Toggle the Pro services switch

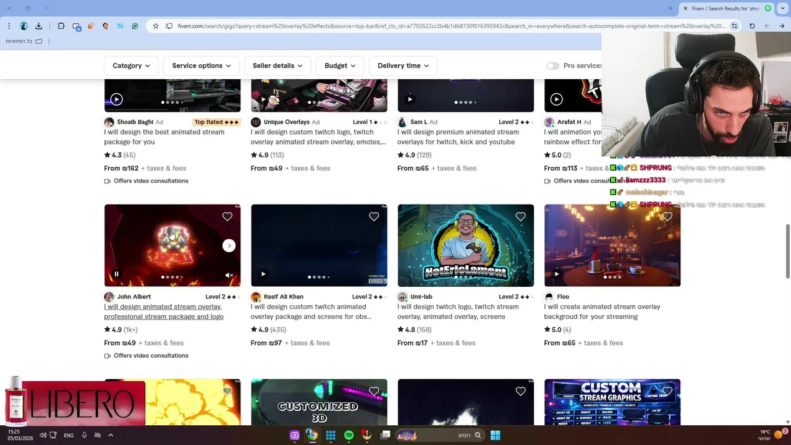(552, 66)
